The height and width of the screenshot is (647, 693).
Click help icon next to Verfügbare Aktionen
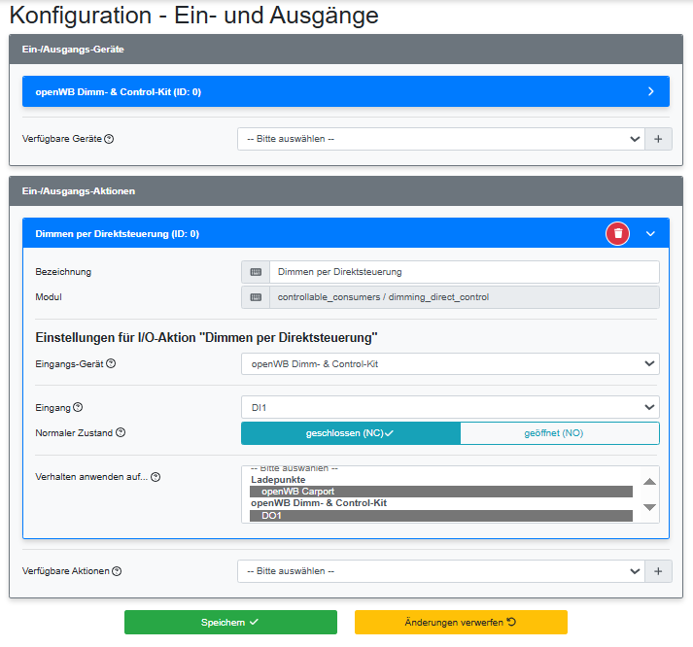(117, 571)
